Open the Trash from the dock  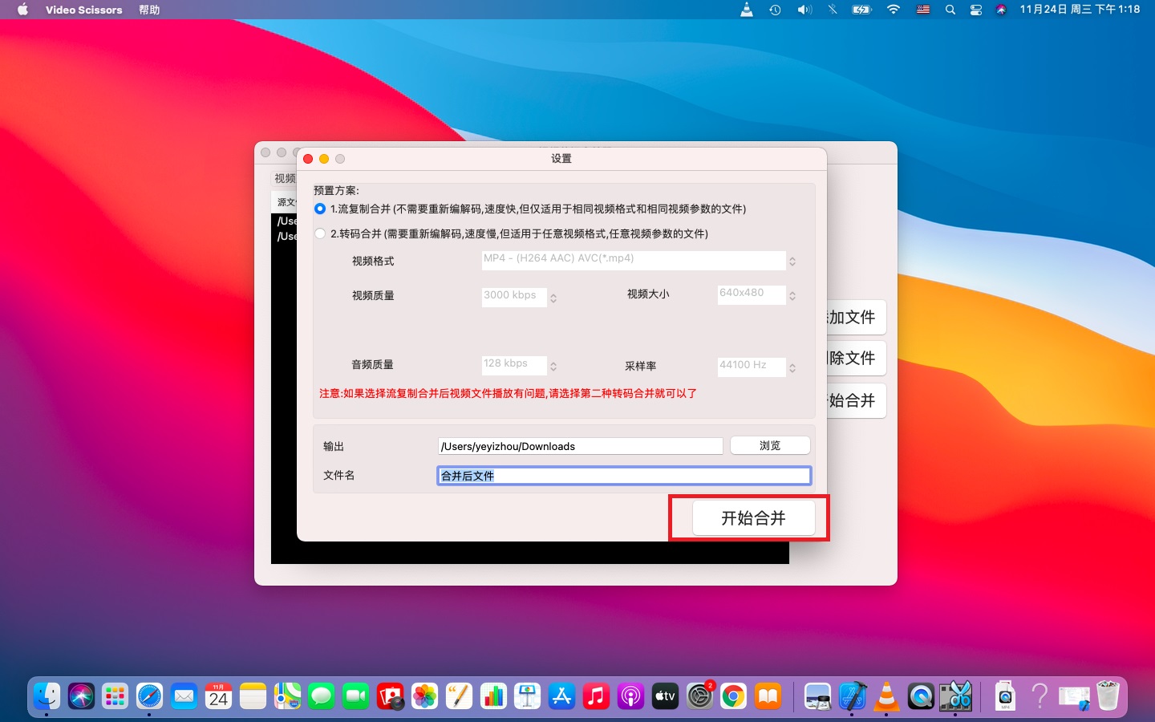[x=1108, y=696]
